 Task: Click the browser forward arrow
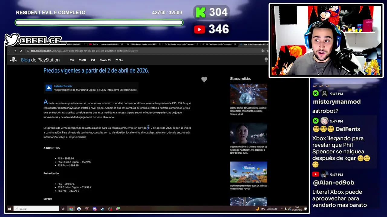[15, 51]
